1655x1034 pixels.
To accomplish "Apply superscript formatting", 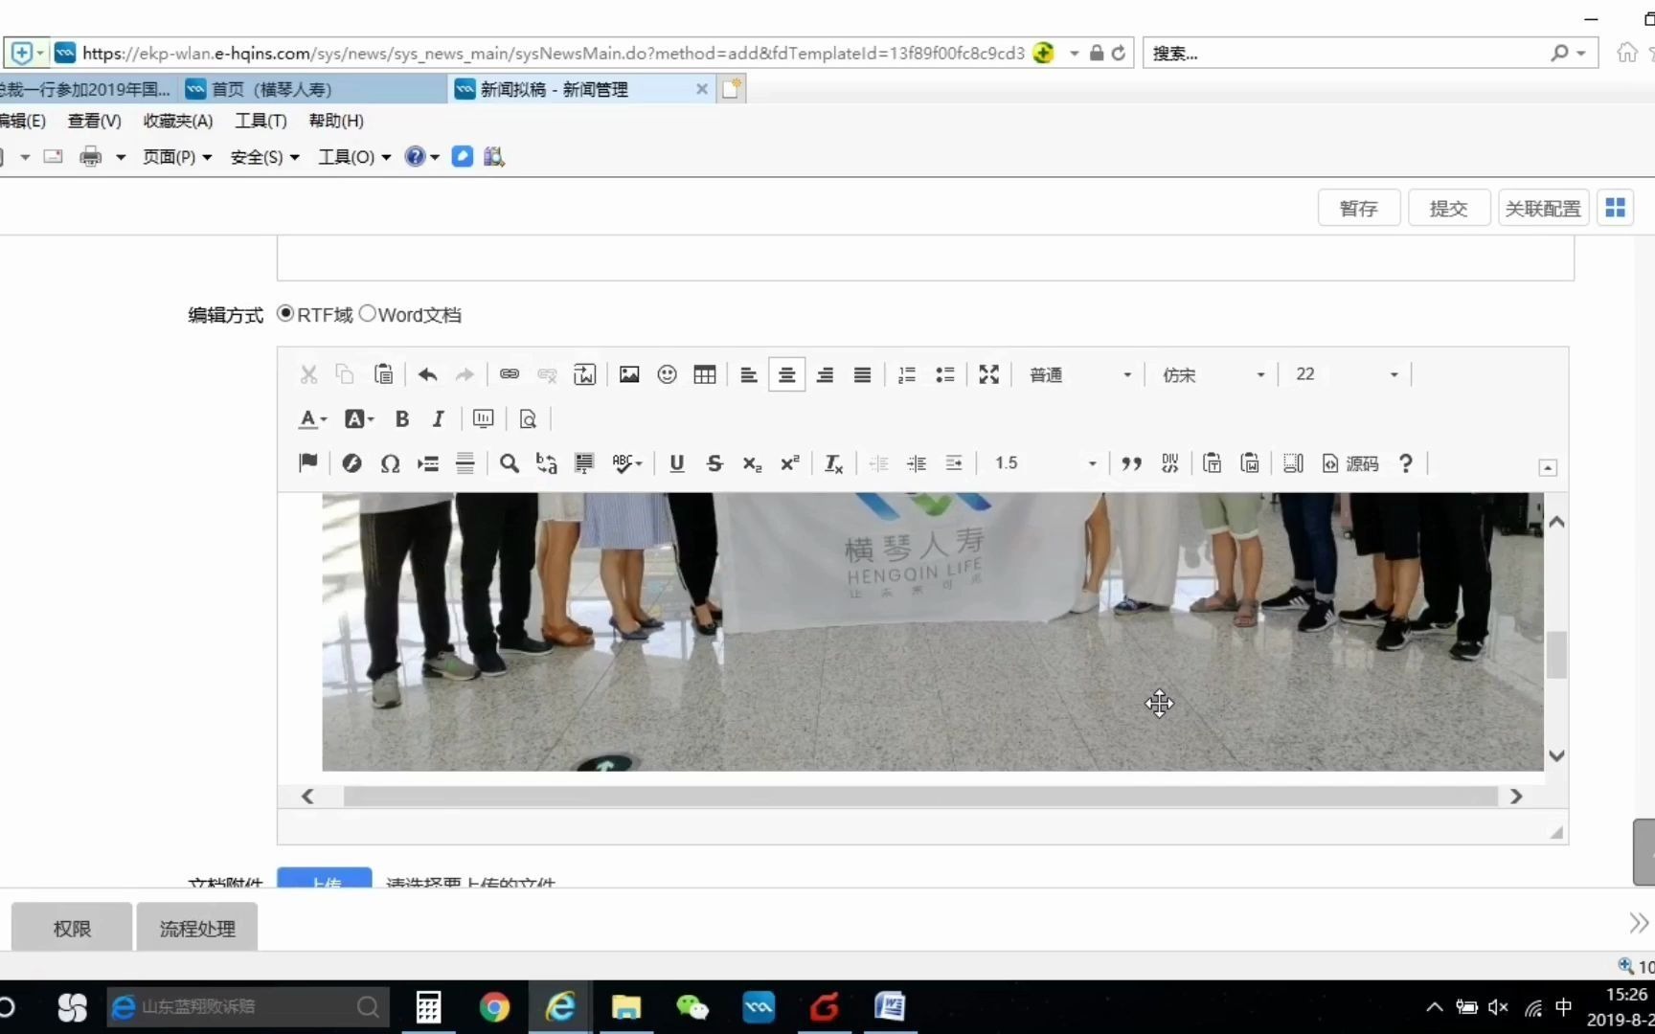I will (x=790, y=463).
